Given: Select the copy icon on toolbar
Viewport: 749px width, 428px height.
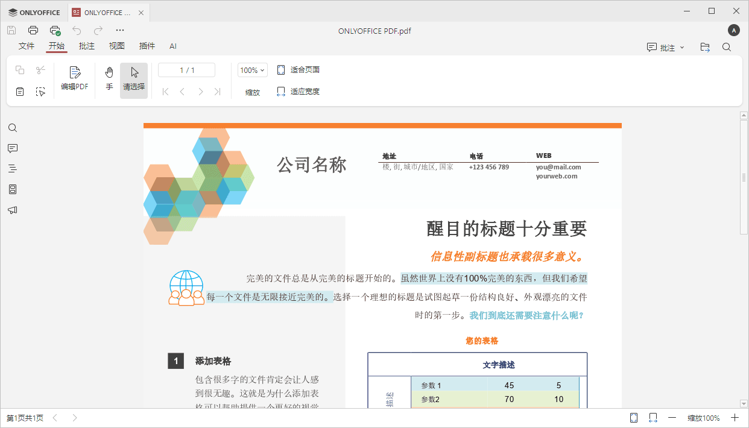Looking at the screenshot, I should (19, 70).
